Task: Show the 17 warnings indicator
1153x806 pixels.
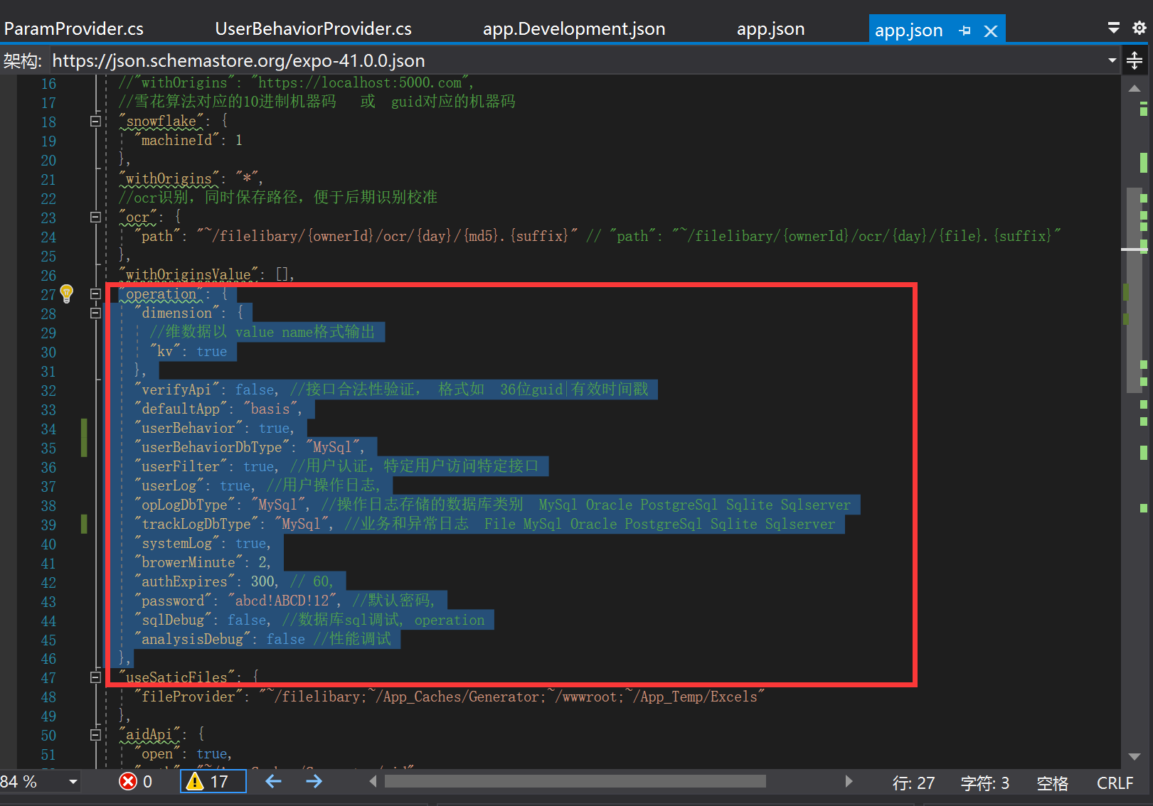Action: click(213, 782)
